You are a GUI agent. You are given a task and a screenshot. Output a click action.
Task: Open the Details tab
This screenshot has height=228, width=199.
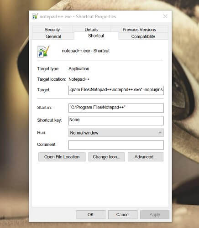pyautogui.click(x=91, y=29)
